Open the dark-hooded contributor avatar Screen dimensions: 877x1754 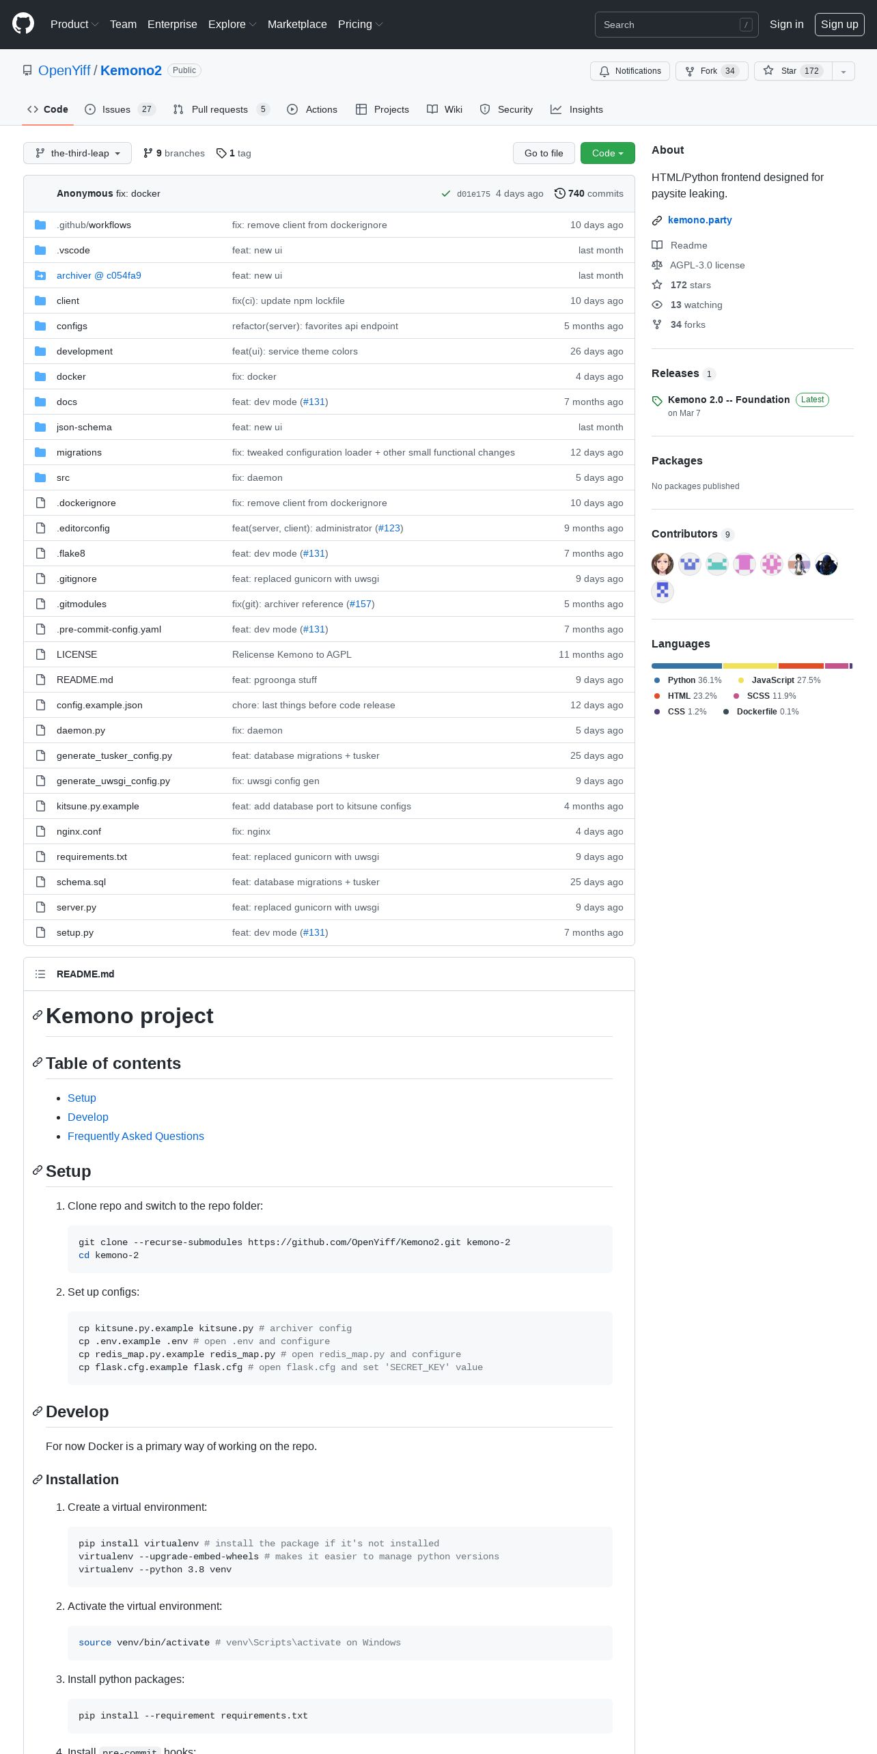pos(826,564)
